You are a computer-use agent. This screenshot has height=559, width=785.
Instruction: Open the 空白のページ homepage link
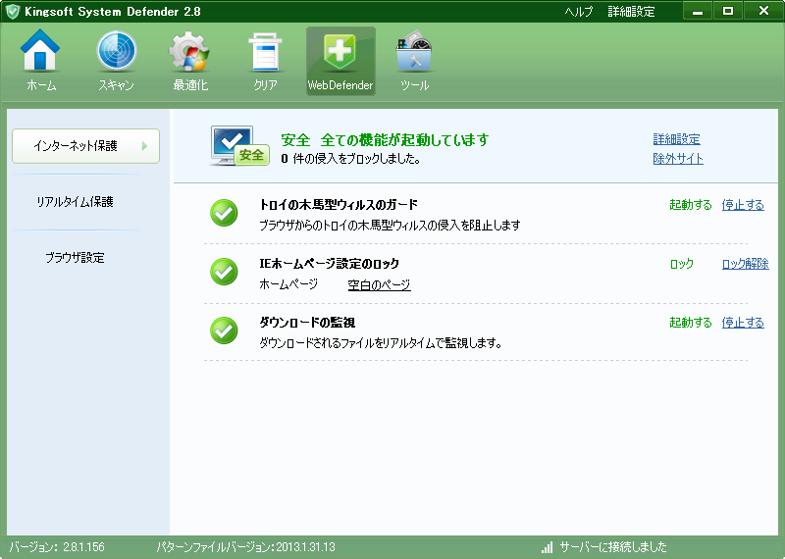(379, 284)
